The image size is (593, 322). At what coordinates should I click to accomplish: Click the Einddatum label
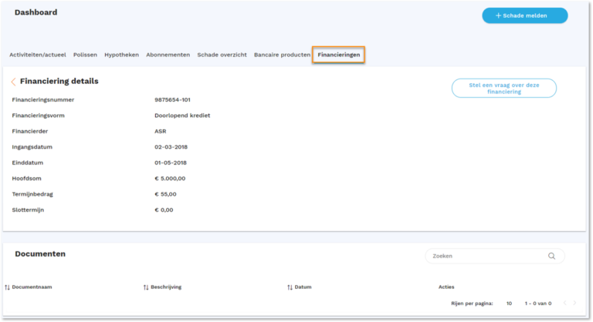[x=28, y=163]
